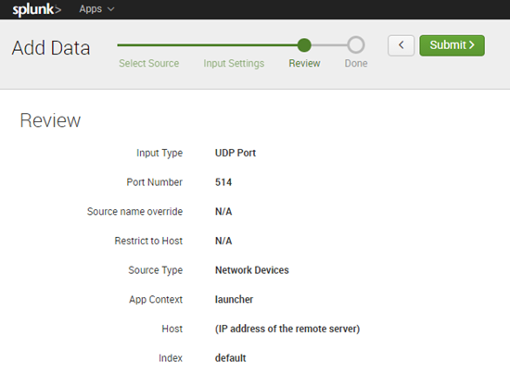510x386 pixels.
Task: Click the filled Review progress marker
Action: point(304,44)
